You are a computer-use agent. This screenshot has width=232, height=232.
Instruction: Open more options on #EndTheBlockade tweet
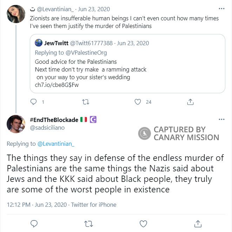221,120
